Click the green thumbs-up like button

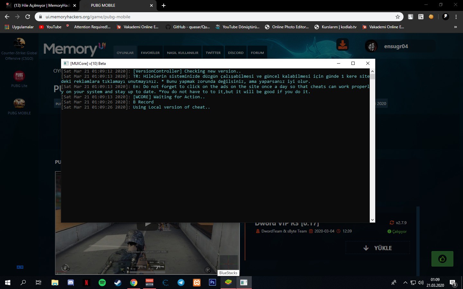pyautogui.click(x=442, y=259)
